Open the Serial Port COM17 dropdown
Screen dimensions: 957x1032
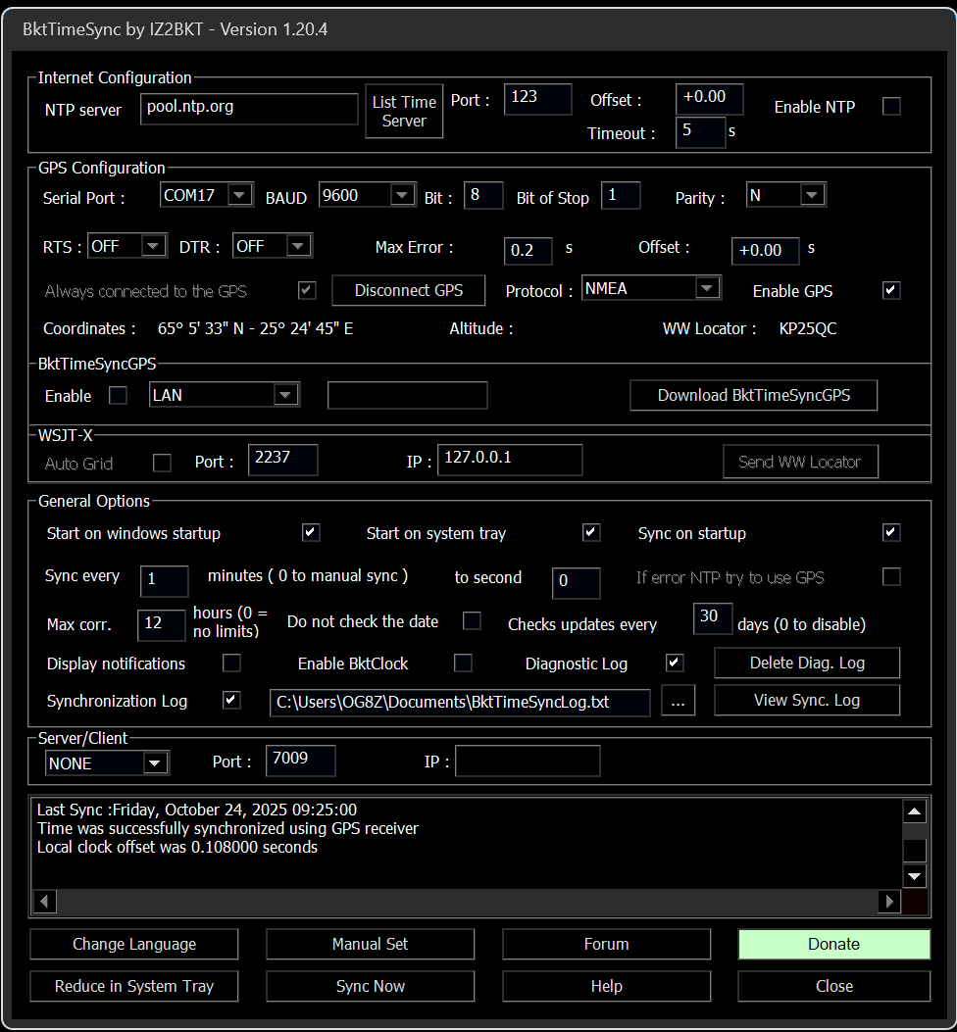(239, 195)
